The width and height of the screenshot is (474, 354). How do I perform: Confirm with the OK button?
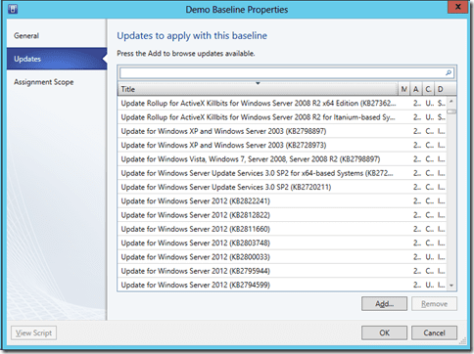pos(384,332)
